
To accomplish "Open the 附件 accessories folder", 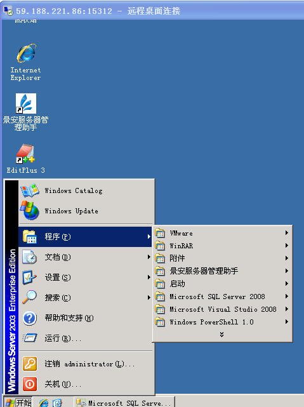I will [x=222, y=258].
